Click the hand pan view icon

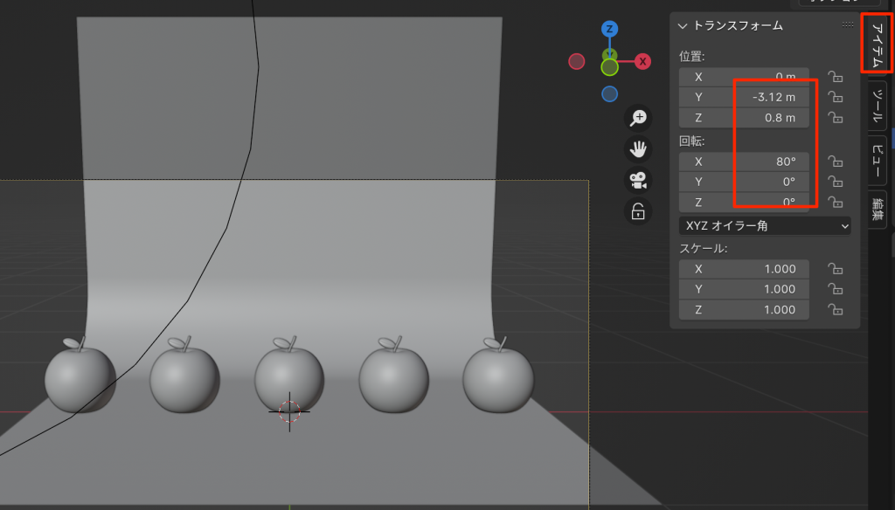[x=639, y=148]
